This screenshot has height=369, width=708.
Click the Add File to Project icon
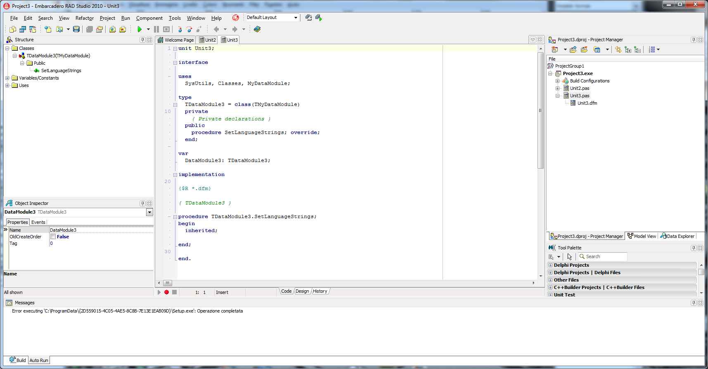[x=112, y=29]
